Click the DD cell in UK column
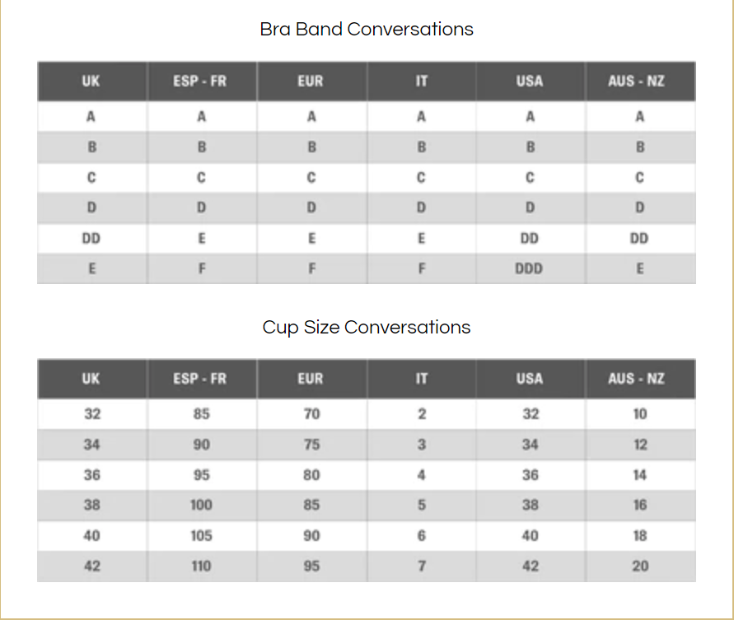 click(91, 239)
